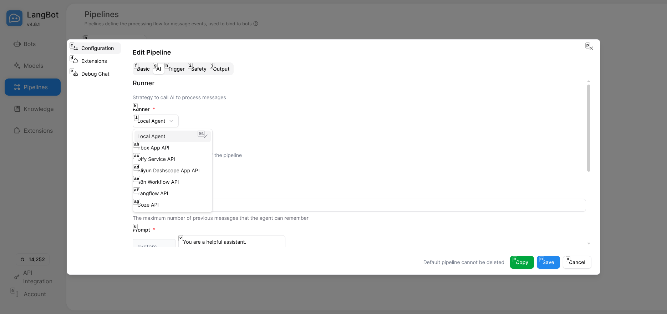
Task: Open the Bots sidebar icon
Action: (17, 44)
